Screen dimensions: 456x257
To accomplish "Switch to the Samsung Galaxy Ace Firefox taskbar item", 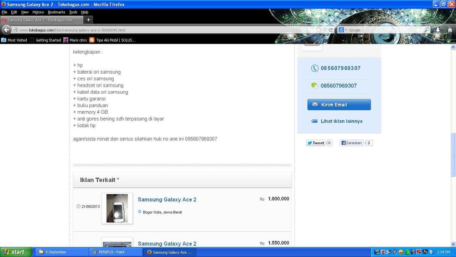I will pos(170,252).
